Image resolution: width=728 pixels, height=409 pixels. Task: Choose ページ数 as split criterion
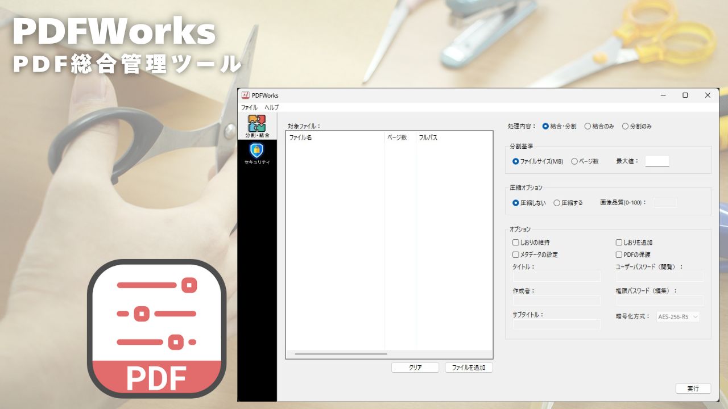(x=585, y=161)
